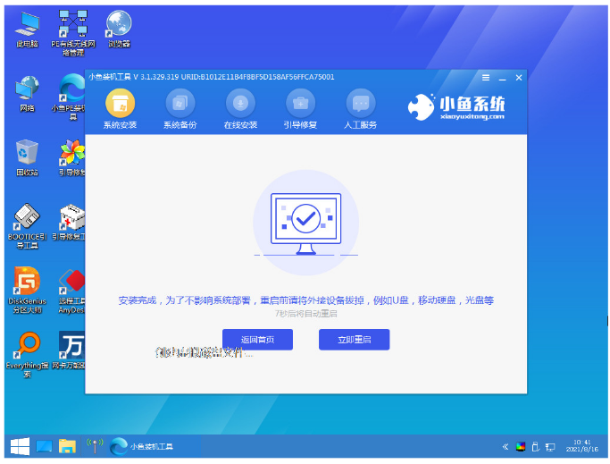This screenshot has height=464, width=610.
Task: Open the 系统备份 section
Action: tap(180, 109)
